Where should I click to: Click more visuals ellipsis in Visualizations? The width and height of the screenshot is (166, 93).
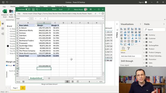(136, 44)
